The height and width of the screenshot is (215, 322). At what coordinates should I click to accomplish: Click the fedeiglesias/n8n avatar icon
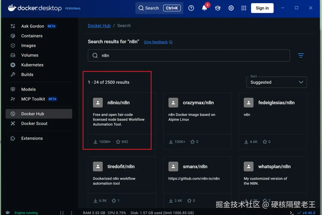tap(249, 103)
